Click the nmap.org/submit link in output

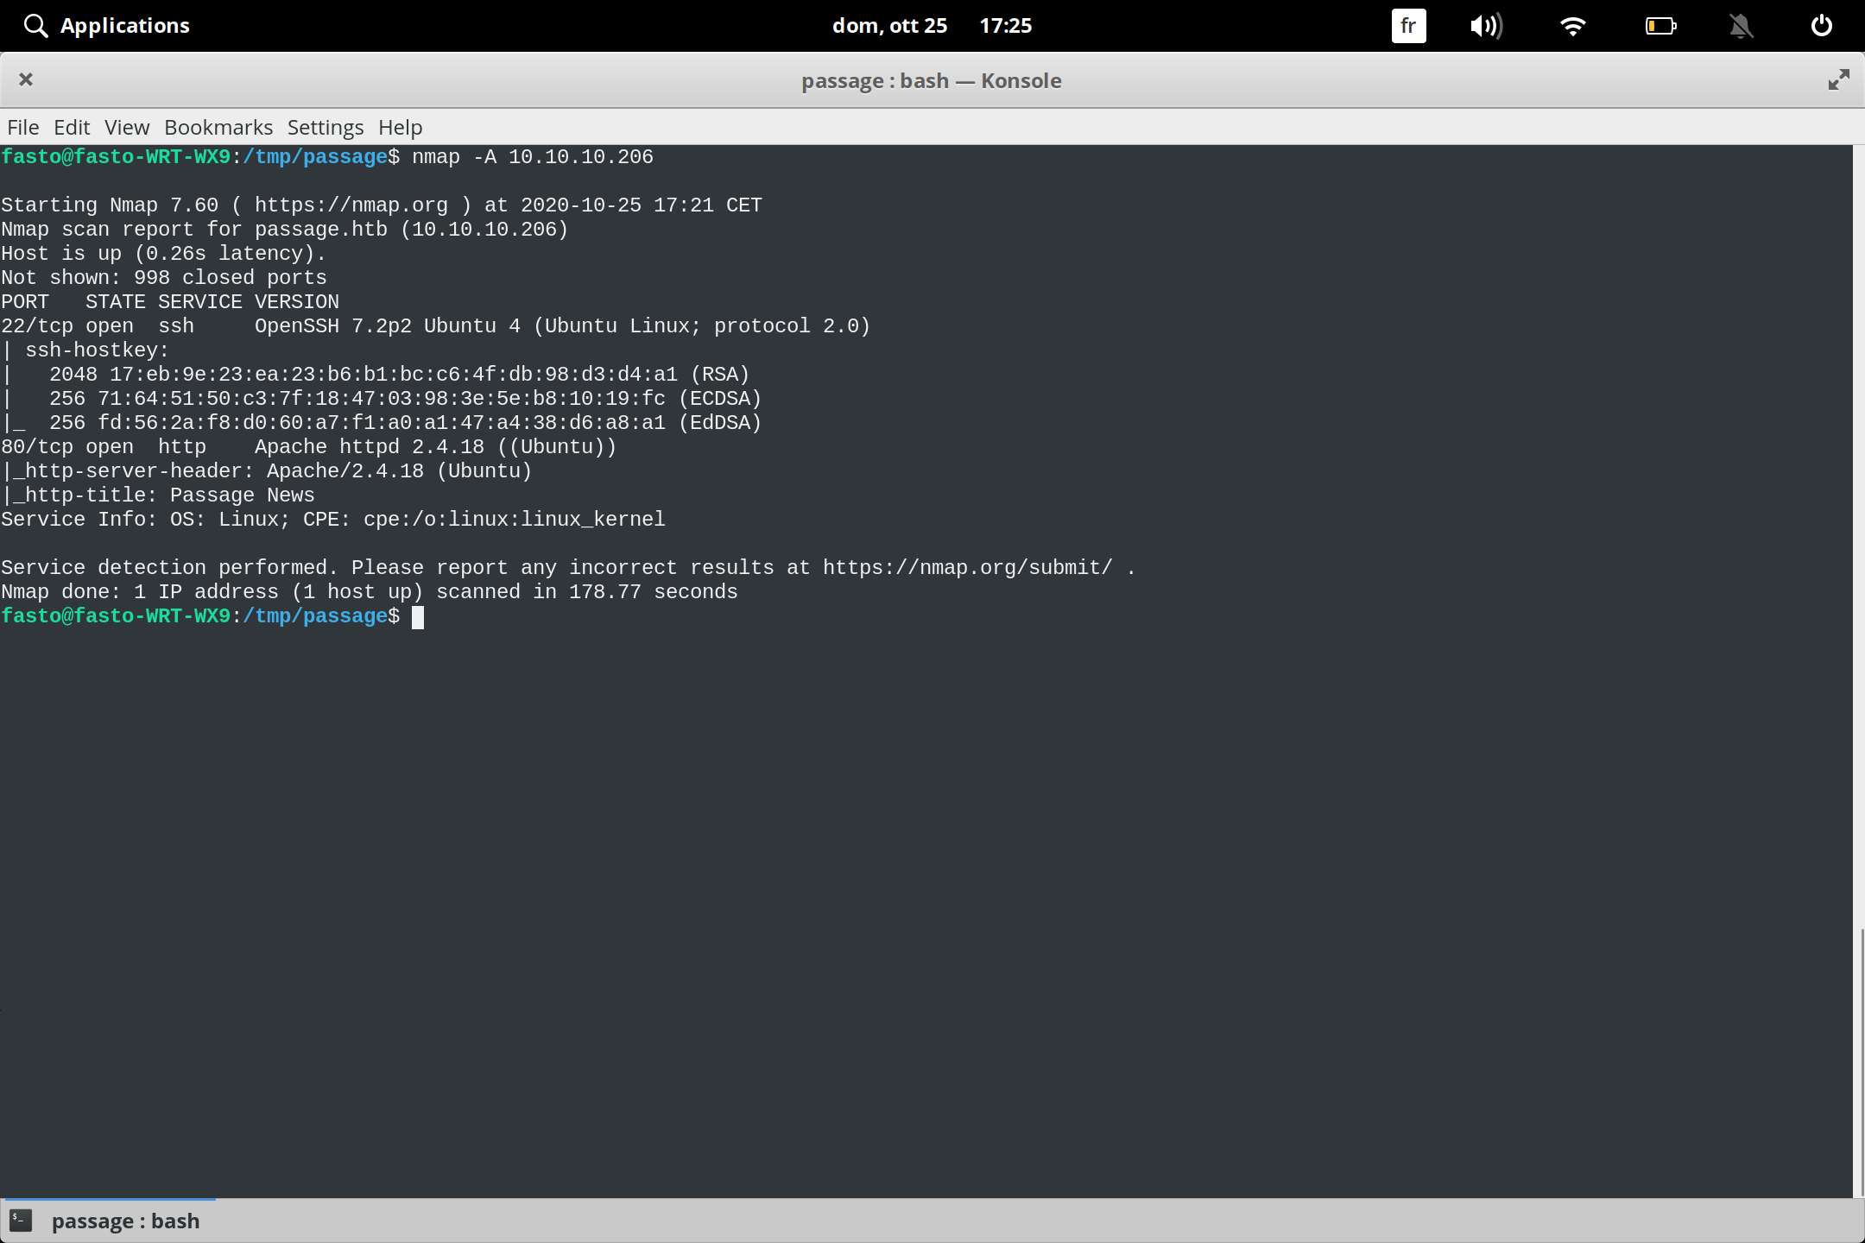click(x=967, y=567)
